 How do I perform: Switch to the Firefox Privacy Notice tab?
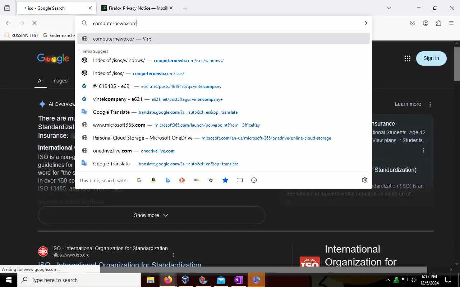(137, 8)
